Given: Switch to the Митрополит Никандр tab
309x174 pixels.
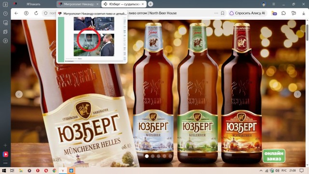Looking at the screenshot, I should pos(79,4).
